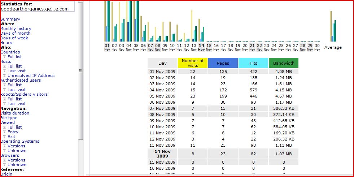Screen dimensions: 354x177
Task: Click the 579 hits cell
Action: [253, 90]
